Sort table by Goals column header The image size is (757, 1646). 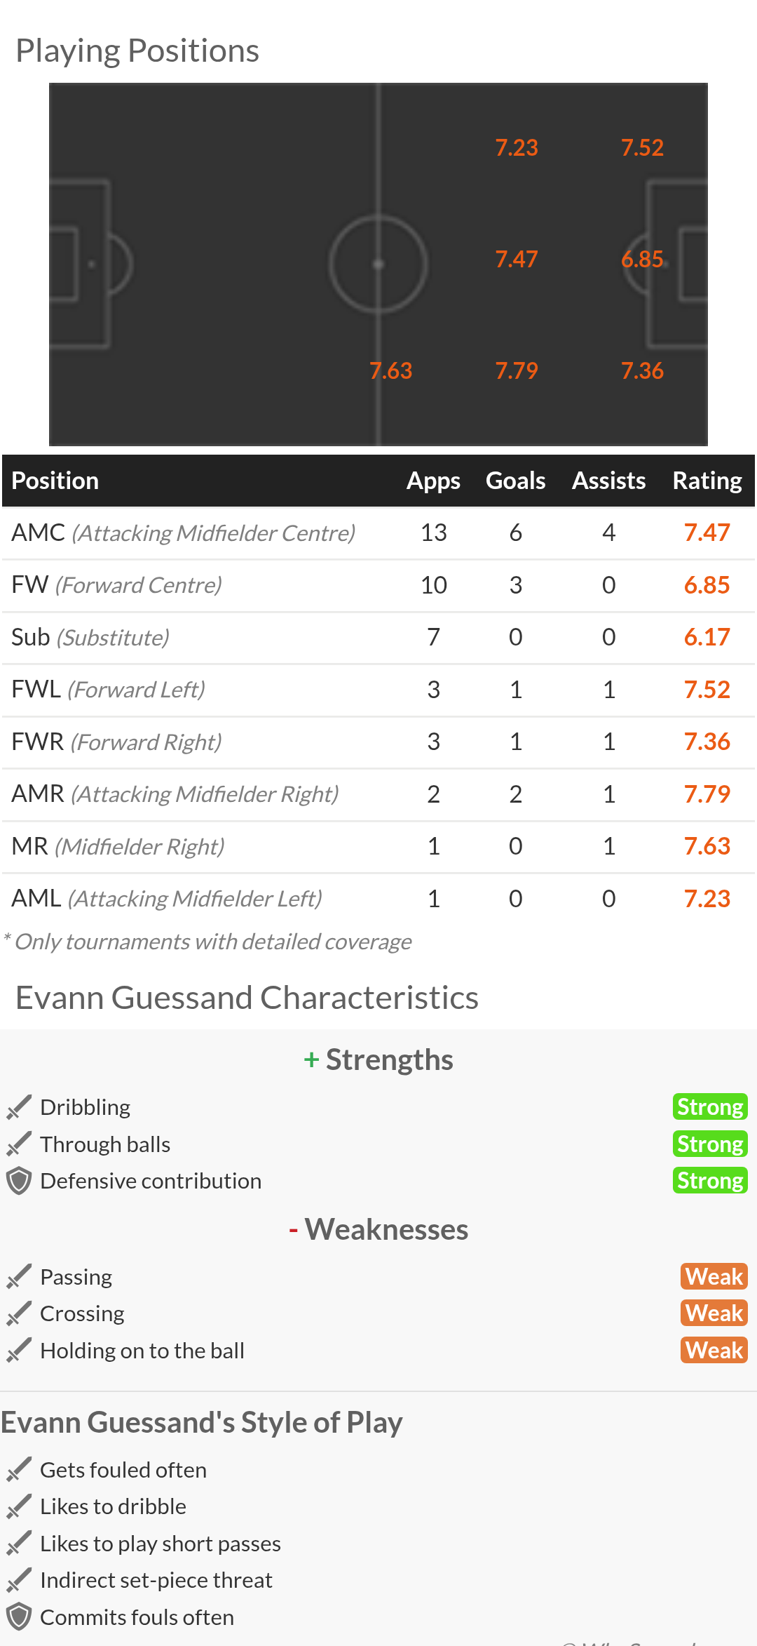(515, 481)
